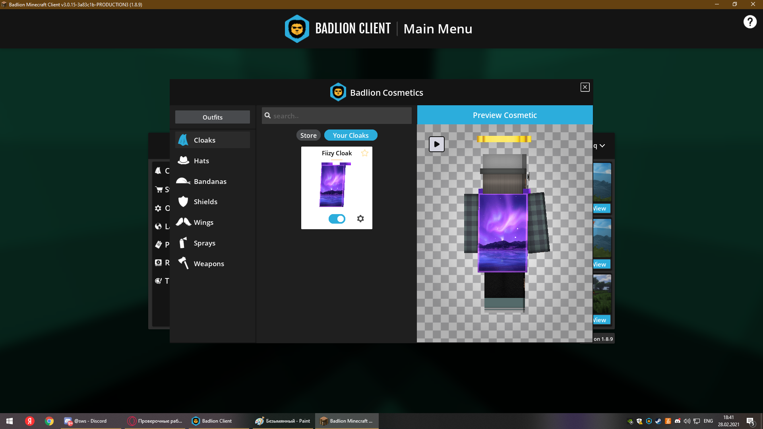This screenshot has width=763, height=429.
Task: Click the globe icon in background menu
Action: (x=158, y=226)
